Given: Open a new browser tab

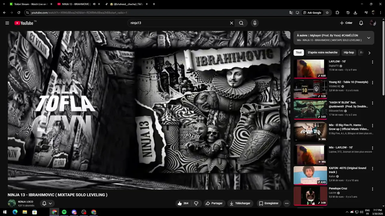Looking at the screenshot, I should (x=154, y=4).
